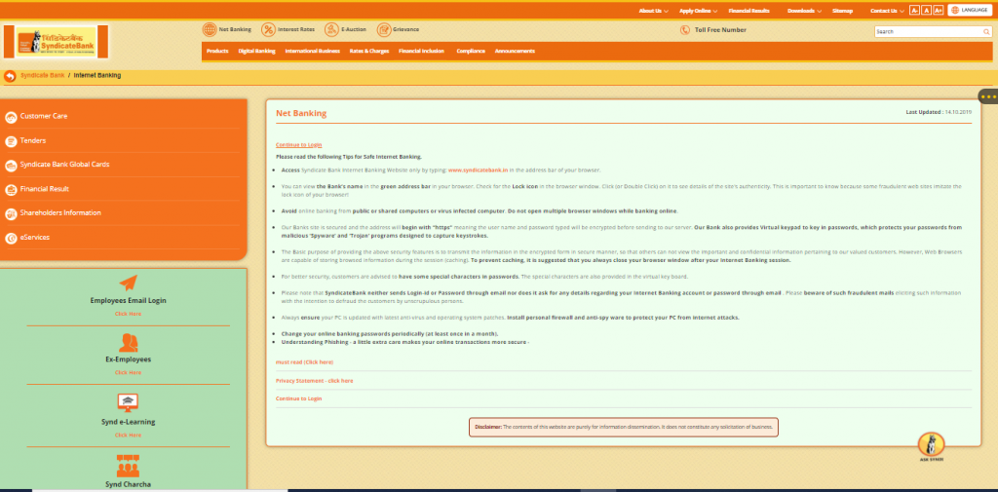Viewport: 998px width, 492px height.
Task: Click the top Continue to Login link
Action: 298,145
